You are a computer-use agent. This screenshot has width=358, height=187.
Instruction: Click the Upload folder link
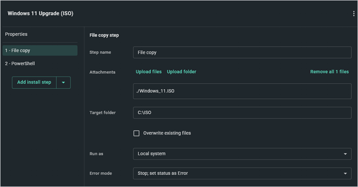tap(182, 72)
